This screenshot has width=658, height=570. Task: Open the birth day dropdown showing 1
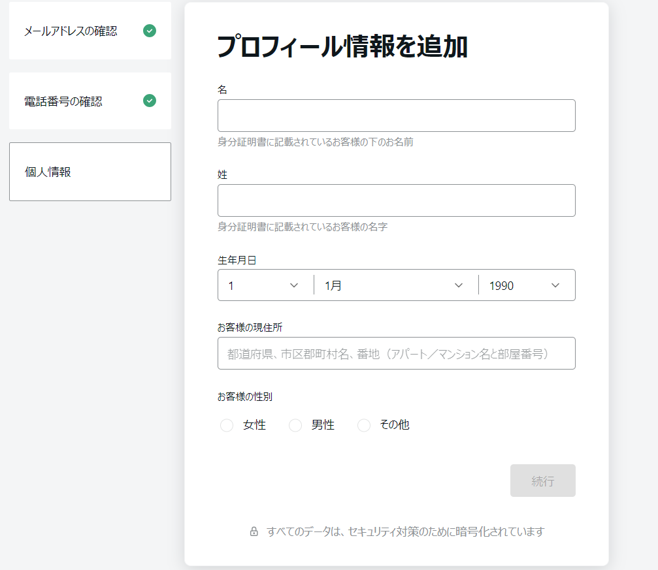(x=261, y=285)
